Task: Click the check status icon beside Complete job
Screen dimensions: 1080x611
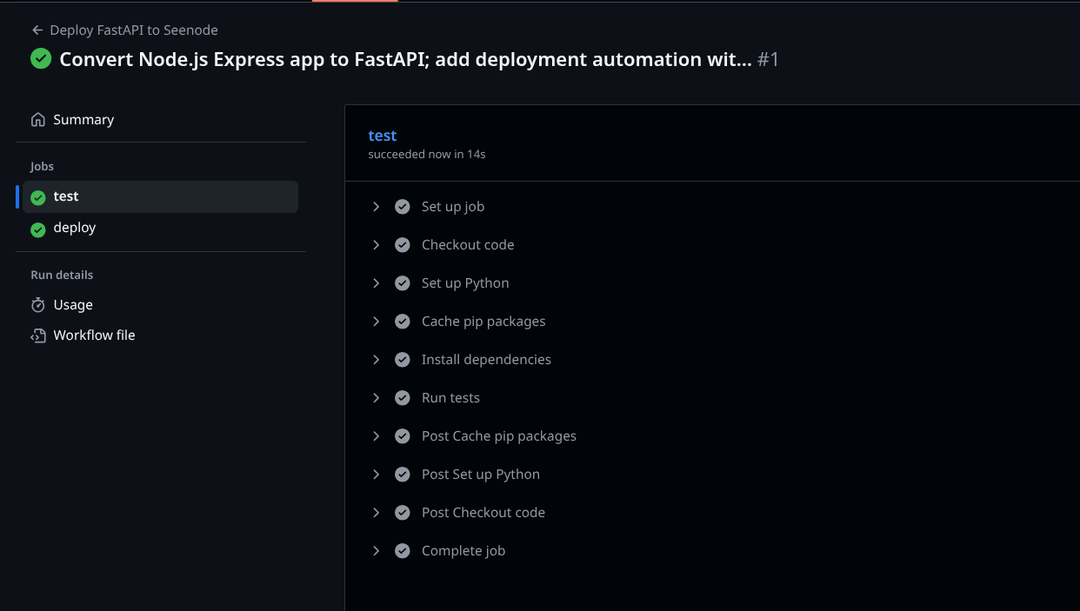Action: click(x=403, y=551)
